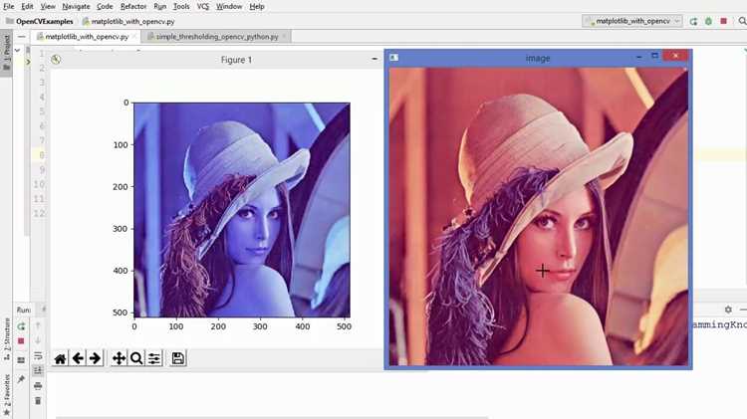Click toolbar Run button
This screenshot has width=747, height=419.
tap(693, 22)
